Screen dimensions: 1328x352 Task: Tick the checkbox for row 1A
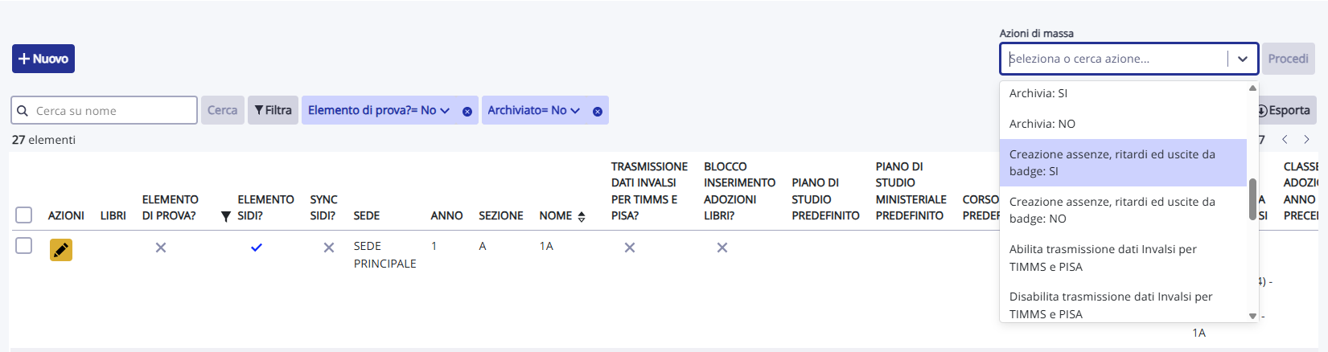[24, 246]
